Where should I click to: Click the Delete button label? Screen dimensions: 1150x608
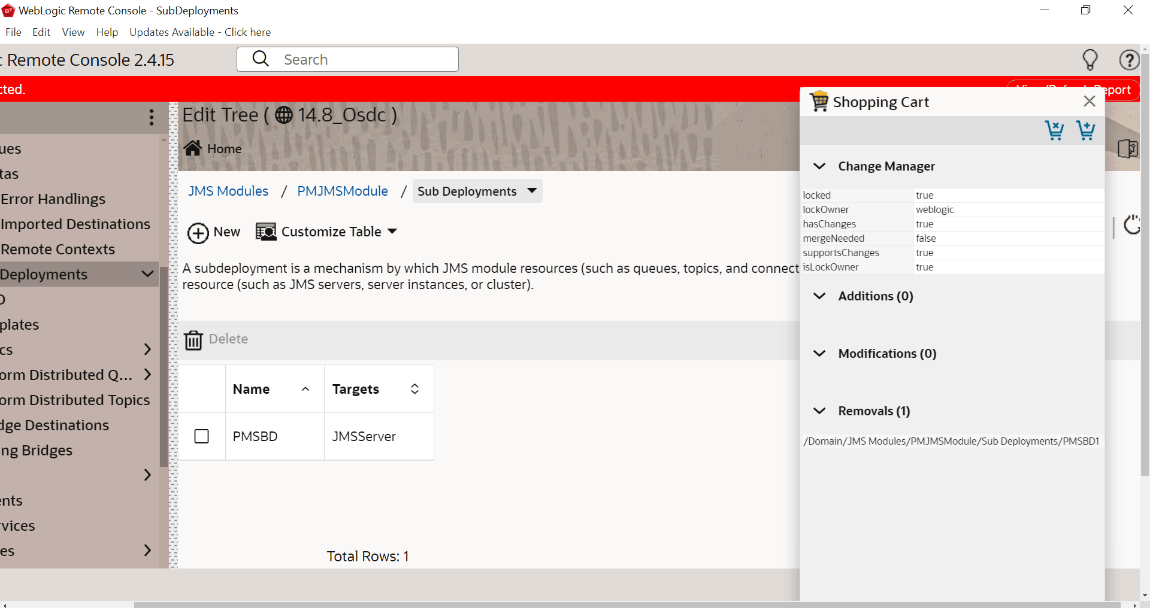pos(228,339)
